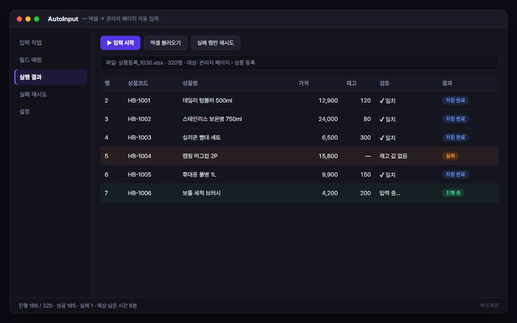
Task: Click product name 데일리 텀블러 500ml
Action: [207, 100]
